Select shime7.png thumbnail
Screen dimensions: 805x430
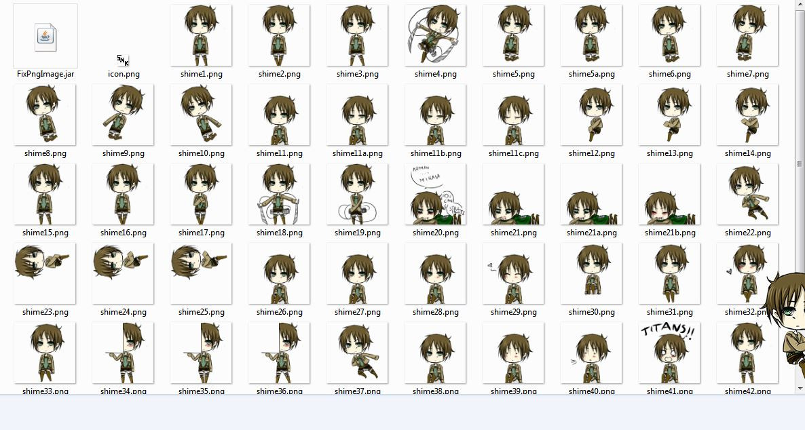click(x=747, y=35)
